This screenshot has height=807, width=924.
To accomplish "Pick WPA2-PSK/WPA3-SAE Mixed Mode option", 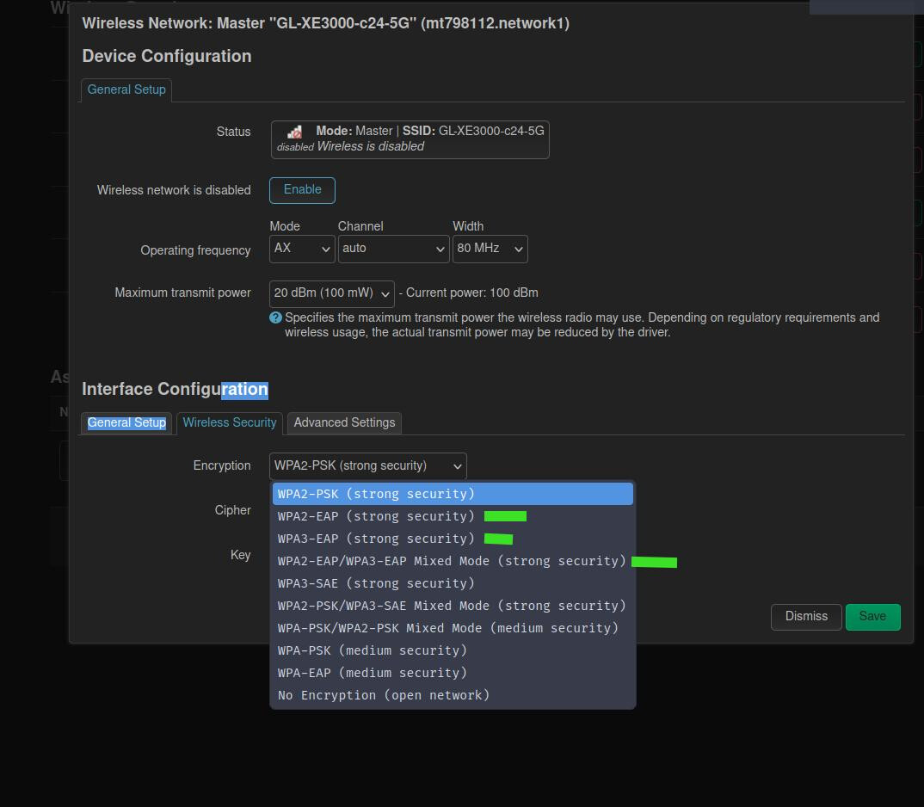I will click(453, 606).
